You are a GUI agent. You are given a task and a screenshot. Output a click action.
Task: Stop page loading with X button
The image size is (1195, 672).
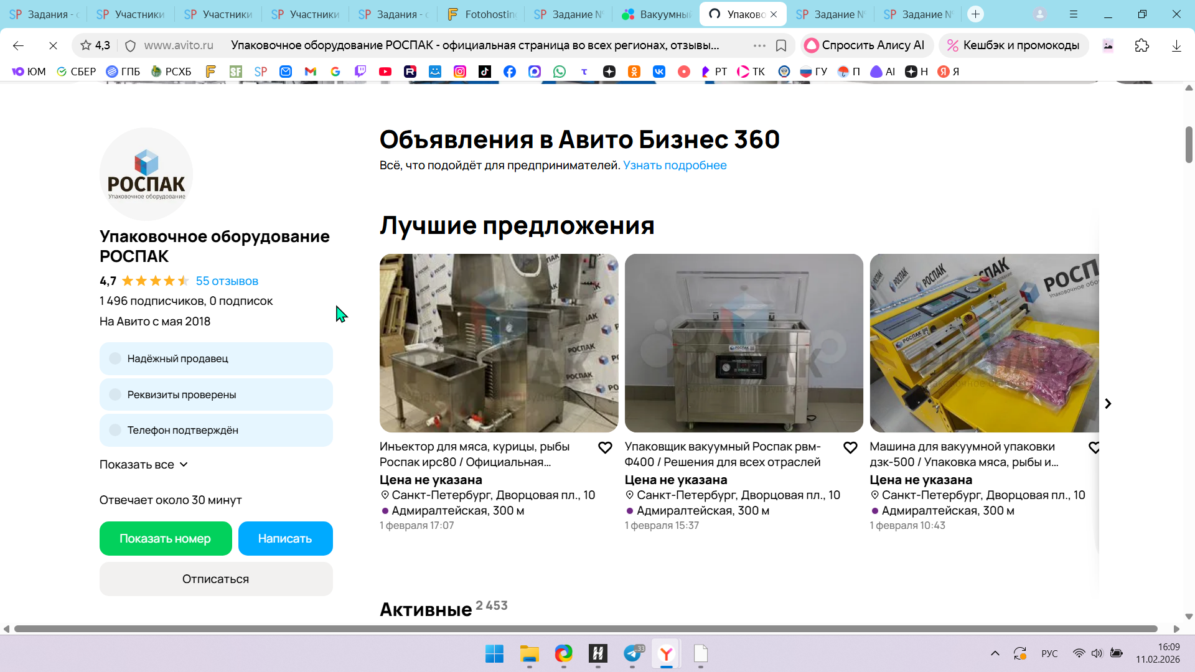coord(53,45)
